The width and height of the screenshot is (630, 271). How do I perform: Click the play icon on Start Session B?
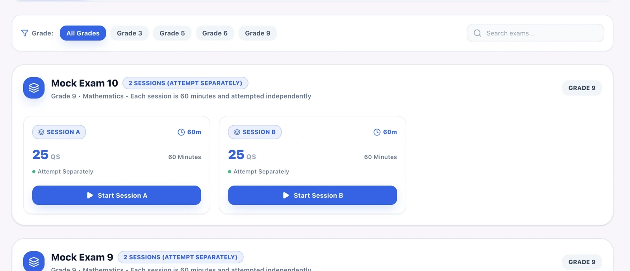pos(286,195)
